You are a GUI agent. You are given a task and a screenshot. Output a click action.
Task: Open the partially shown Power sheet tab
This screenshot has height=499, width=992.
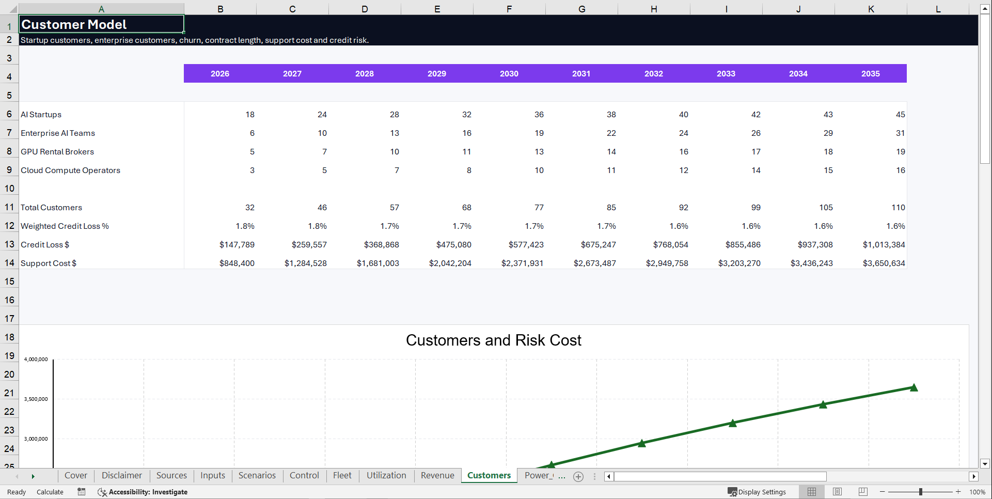(539, 476)
